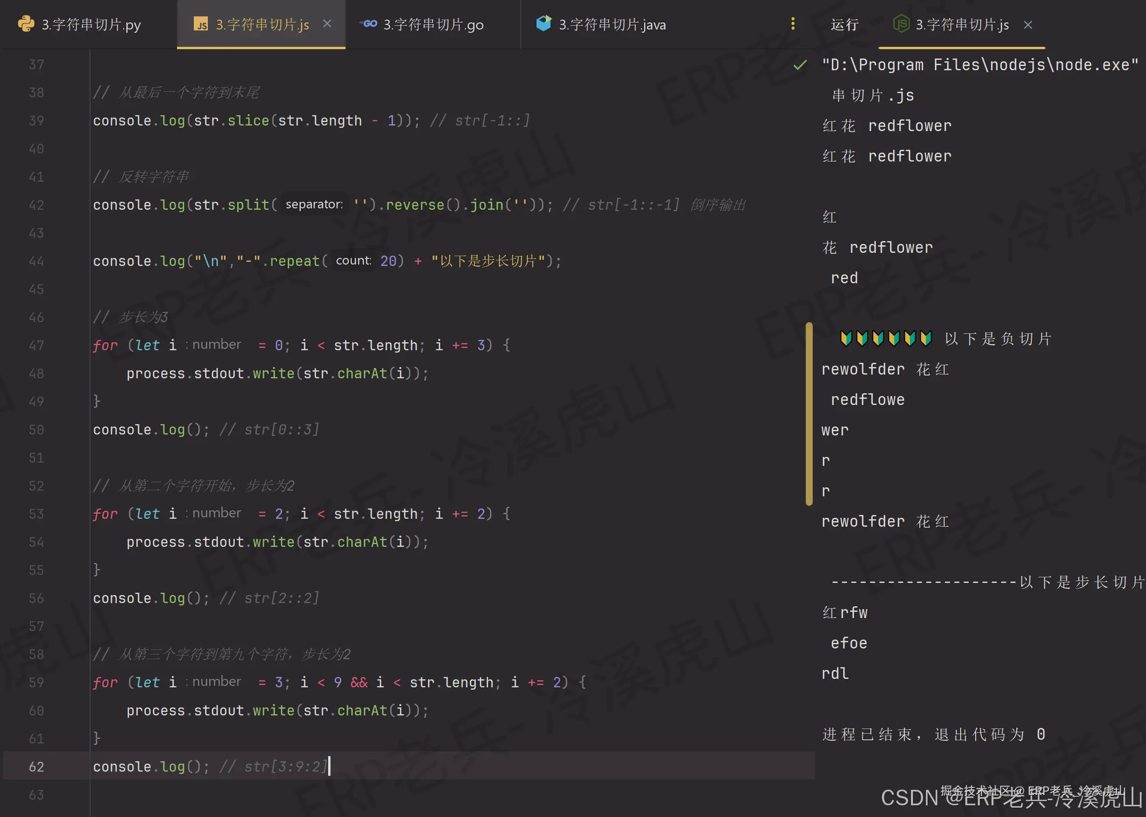
Task: Click the 花 redflower output line
Action: (877, 248)
